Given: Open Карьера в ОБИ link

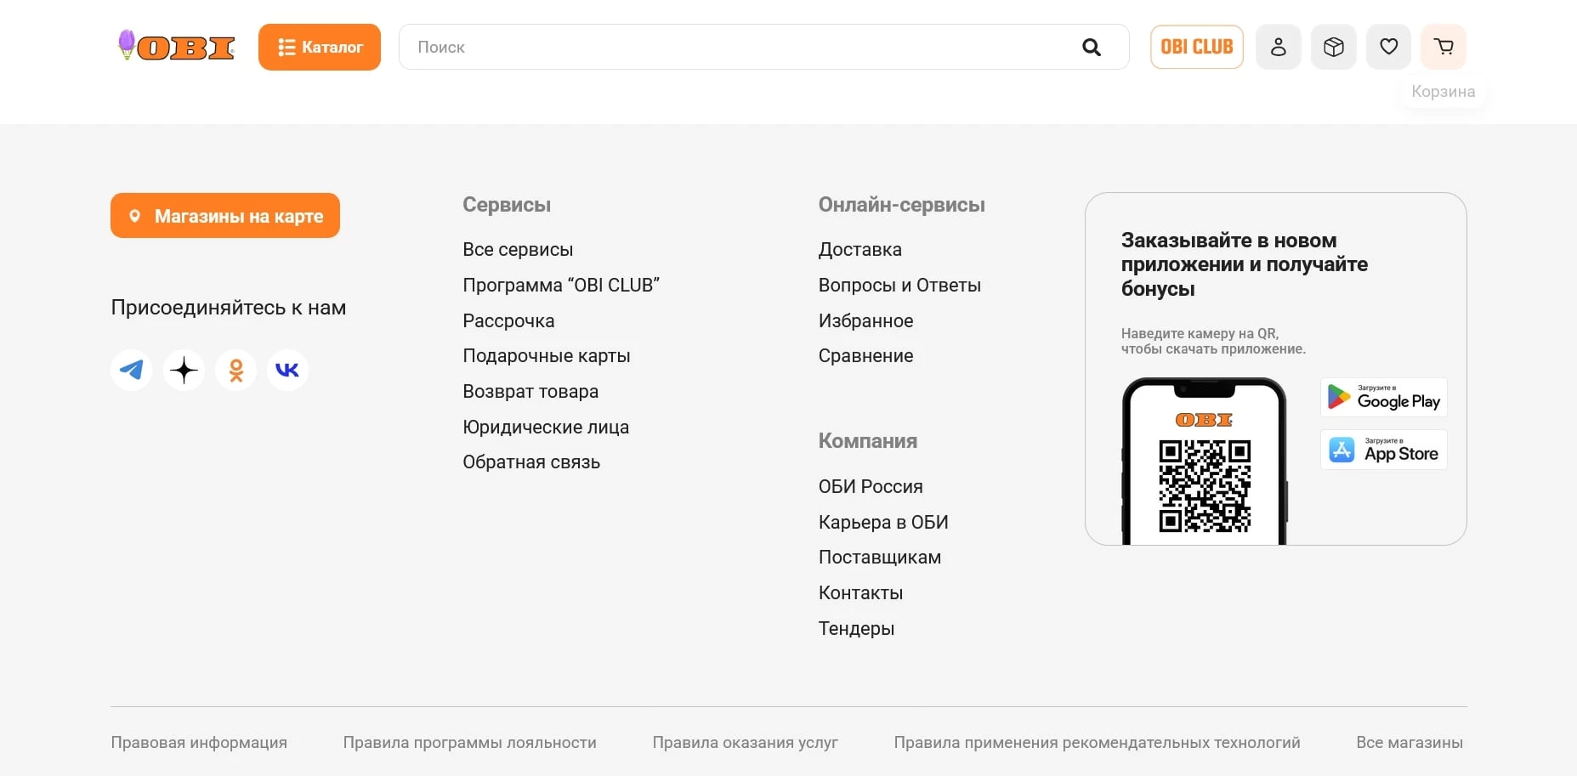Looking at the screenshot, I should click(x=884, y=522).
